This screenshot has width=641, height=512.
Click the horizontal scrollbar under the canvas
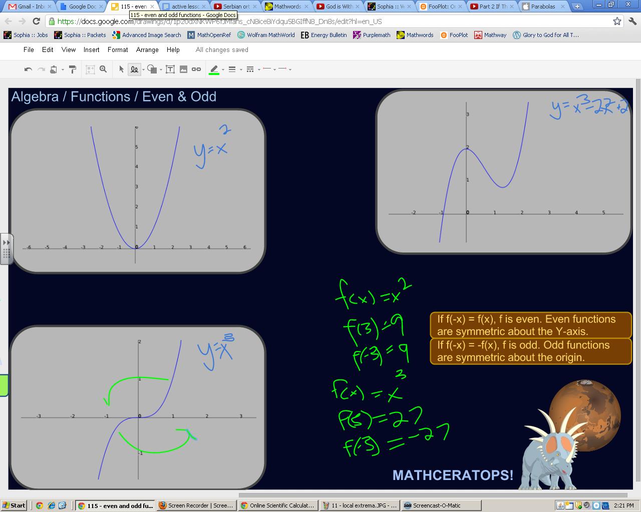(x=433, y=495)
